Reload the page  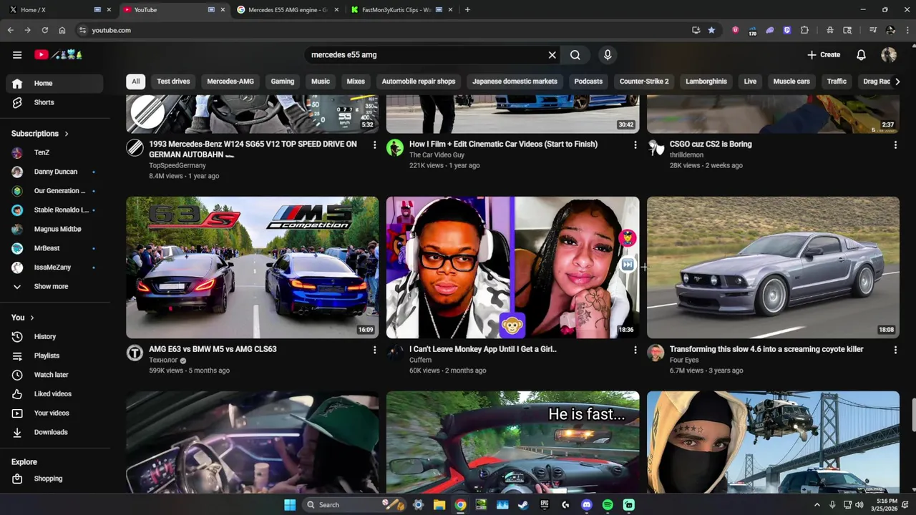44,30
